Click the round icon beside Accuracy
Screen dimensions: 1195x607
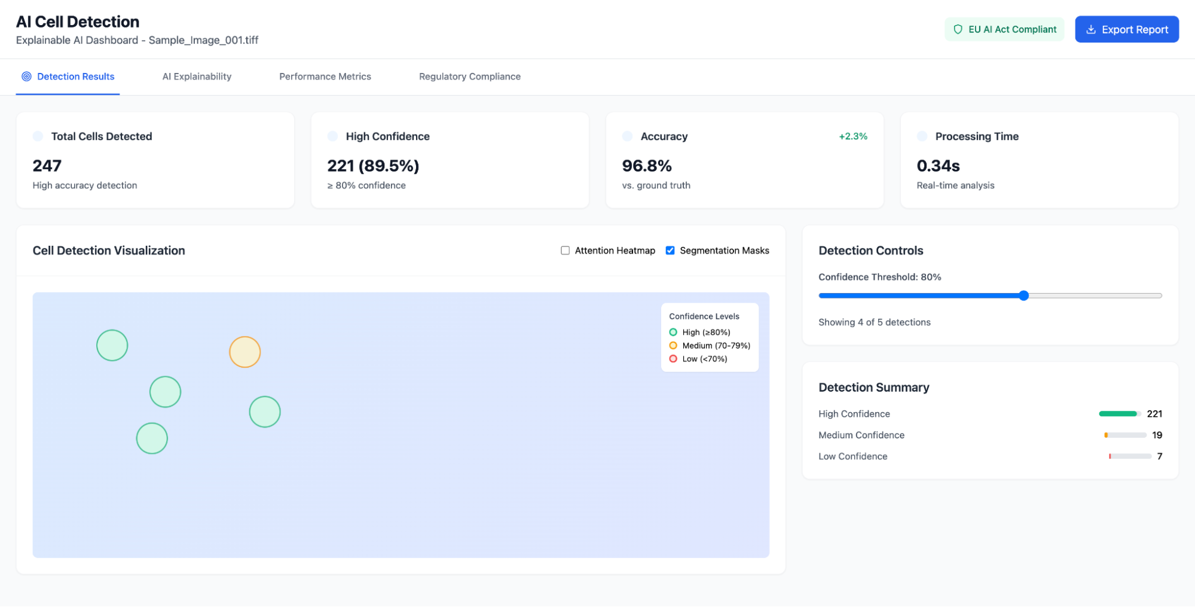click(x=627, y=136)
